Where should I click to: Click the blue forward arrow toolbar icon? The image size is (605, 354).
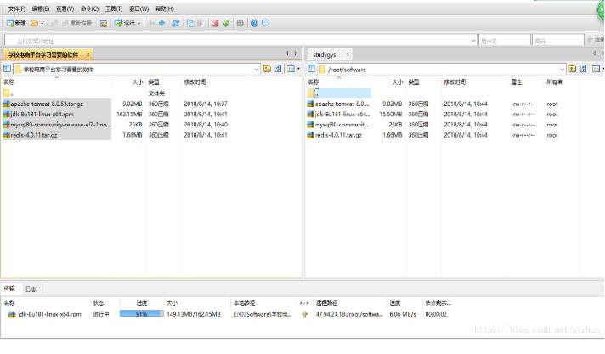[162, 23]
